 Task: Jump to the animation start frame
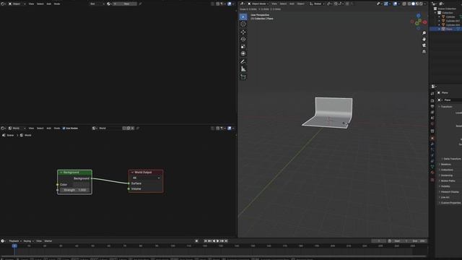(x=205, y=240)
